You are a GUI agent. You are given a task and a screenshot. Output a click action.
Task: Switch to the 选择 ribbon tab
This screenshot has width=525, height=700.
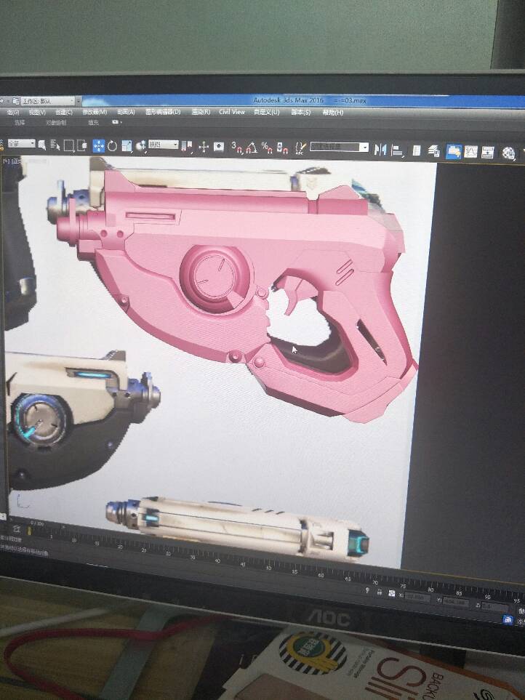[x=19, y=122]
